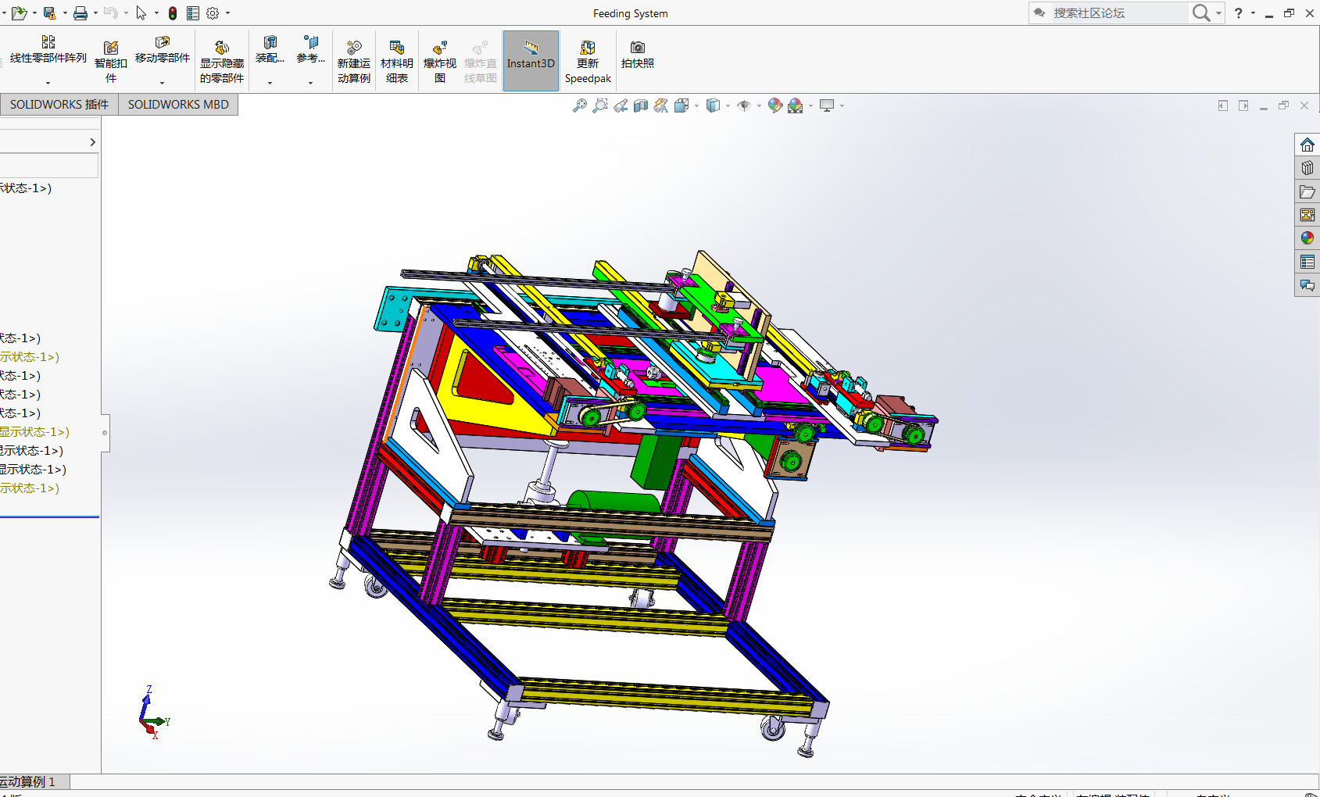Create a New Motion Study (新建运动算例)
Viewport: 1320px width, 797px height.
pos(354,61)
